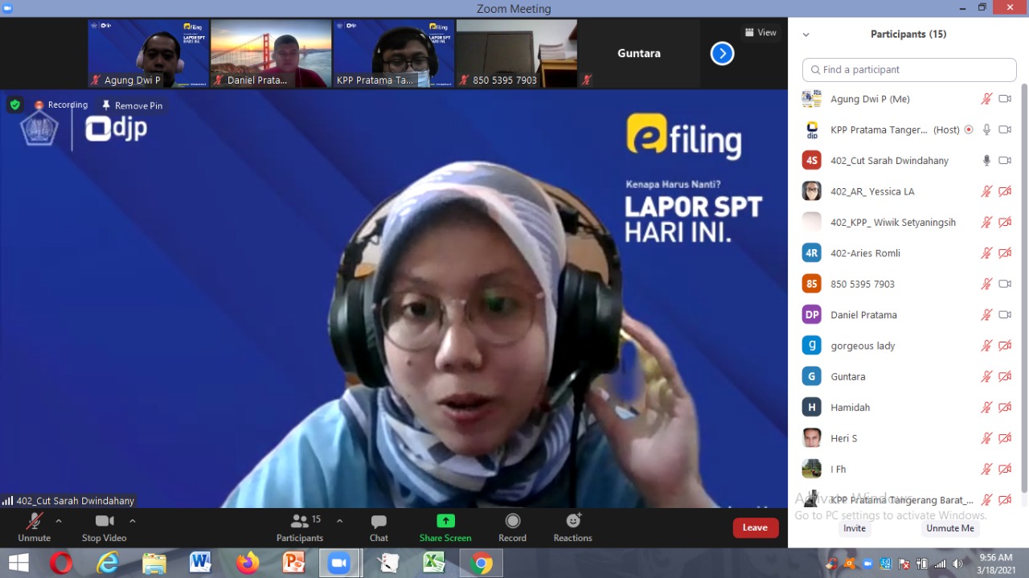
Task: Leave the meeting with the Leave button
Action: (755, 527)
